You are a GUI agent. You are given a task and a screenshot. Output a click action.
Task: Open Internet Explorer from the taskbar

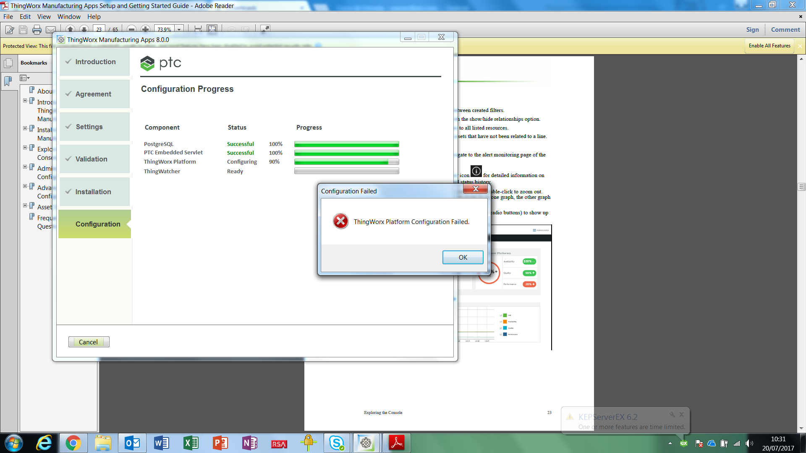tap(44, 443)
